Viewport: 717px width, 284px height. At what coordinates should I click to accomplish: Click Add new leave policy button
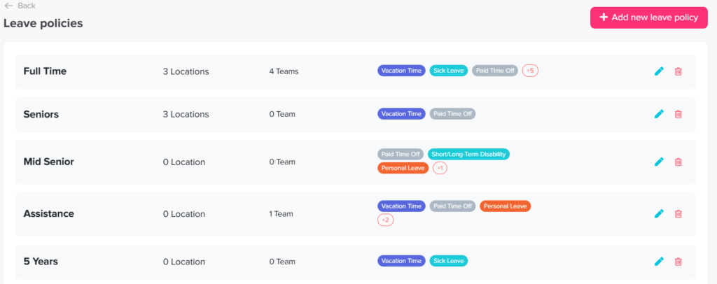point(648,17)
